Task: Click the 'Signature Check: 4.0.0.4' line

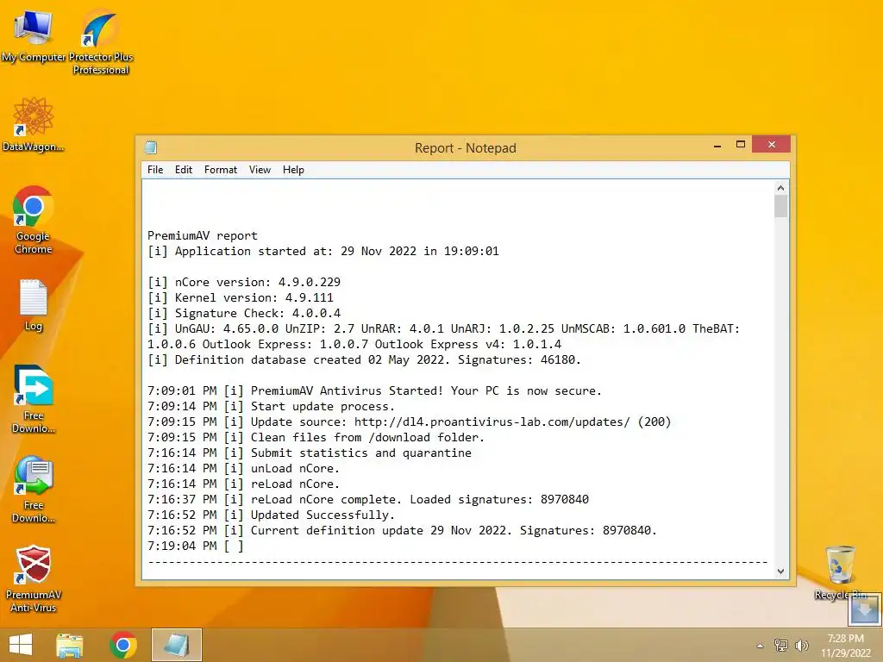Action: tap(244, 313)
